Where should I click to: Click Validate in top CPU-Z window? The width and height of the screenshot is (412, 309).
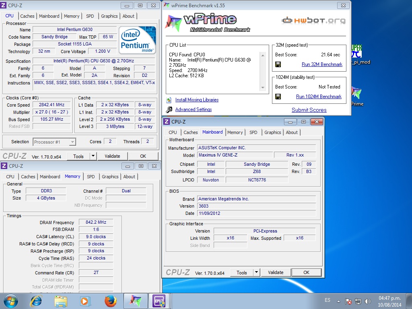112,156
